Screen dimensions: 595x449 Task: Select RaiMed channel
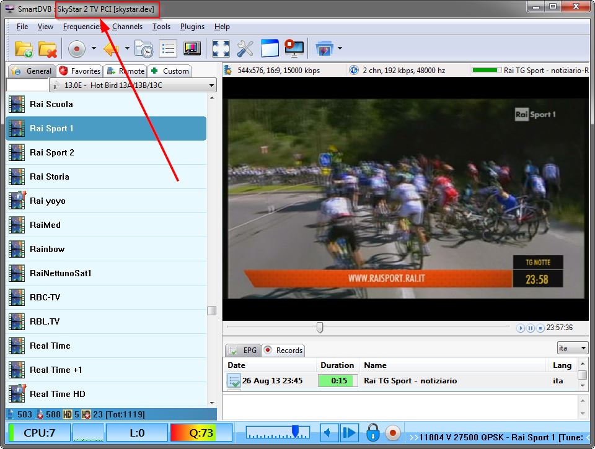pos(106,225)
